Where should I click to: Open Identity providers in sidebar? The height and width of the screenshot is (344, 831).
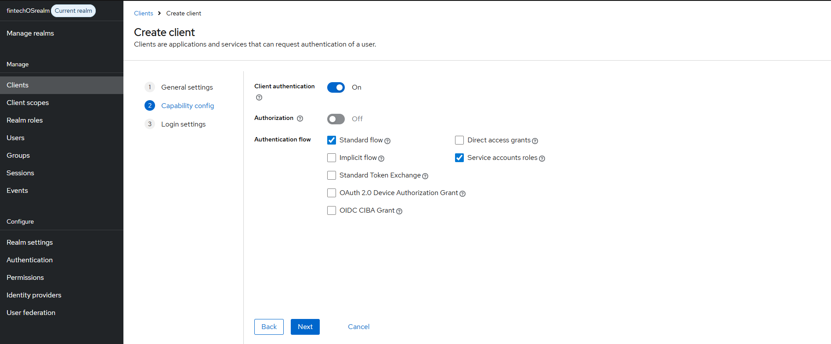[x=34, y=295]
